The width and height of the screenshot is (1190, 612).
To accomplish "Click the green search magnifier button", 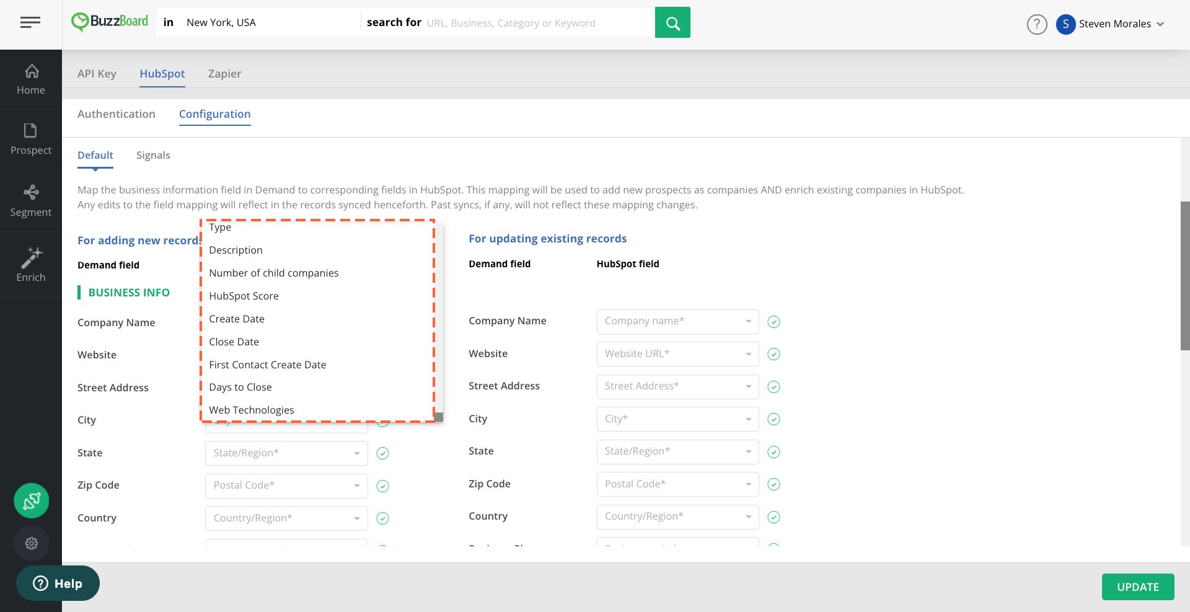I will click(x=672, y=23).
